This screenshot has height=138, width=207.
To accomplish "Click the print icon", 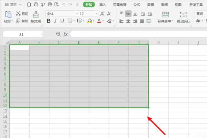I will 50,4.
